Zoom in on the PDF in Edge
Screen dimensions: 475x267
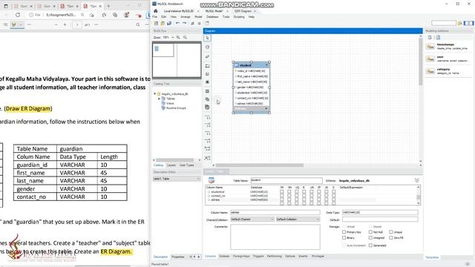click(x=65, y=24)
